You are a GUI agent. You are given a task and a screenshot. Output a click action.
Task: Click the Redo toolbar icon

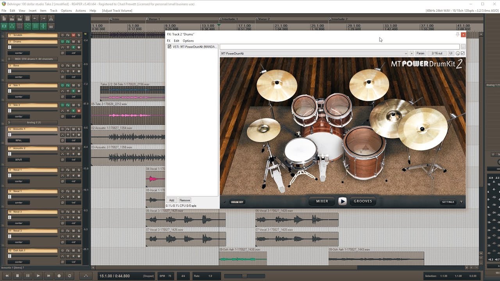[x=43, y=18]
